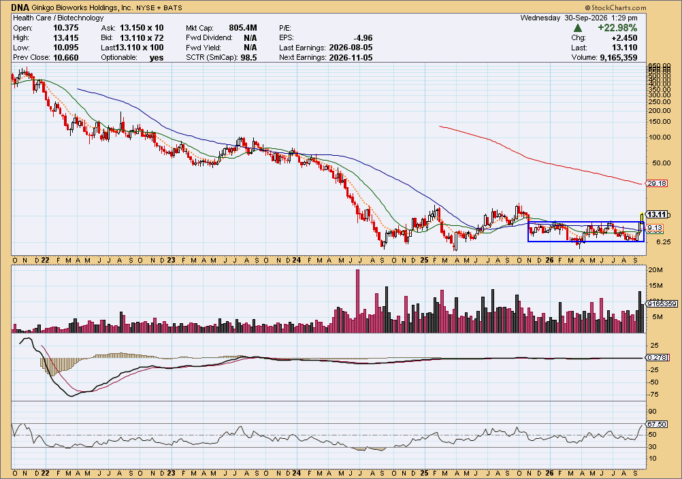This screenshot has width=682, height=479.
Task: Click the SCTR (SmlCap) value 98.5
Action: click(x=248, y=57)
